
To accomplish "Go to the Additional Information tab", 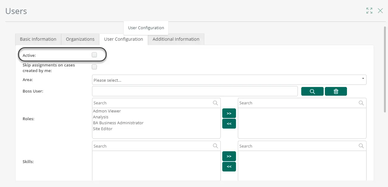I will point(176,39).
